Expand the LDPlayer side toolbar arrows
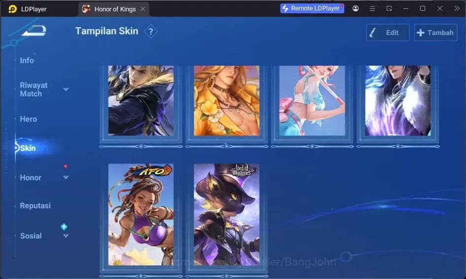466x279 pixels. point(457,8)
